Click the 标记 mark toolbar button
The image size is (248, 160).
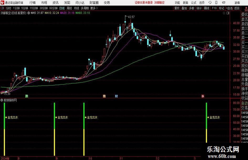tap(221, 8)
